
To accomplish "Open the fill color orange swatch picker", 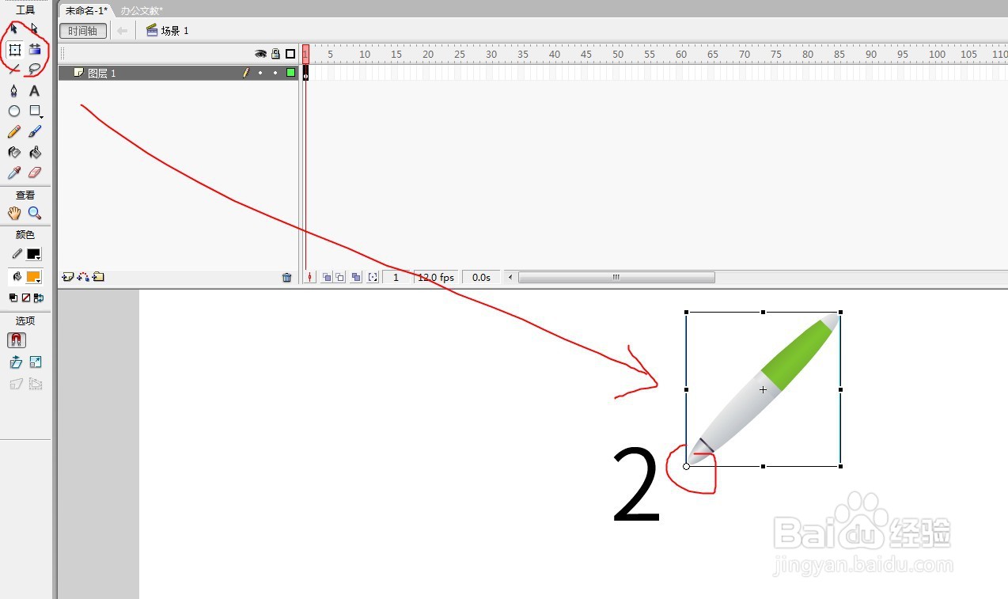I will pyautogui.click(x=33, y=278).
